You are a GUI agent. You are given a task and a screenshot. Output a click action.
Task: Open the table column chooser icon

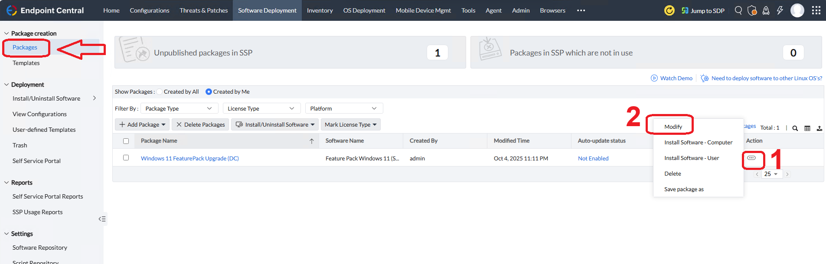point(807,128)
